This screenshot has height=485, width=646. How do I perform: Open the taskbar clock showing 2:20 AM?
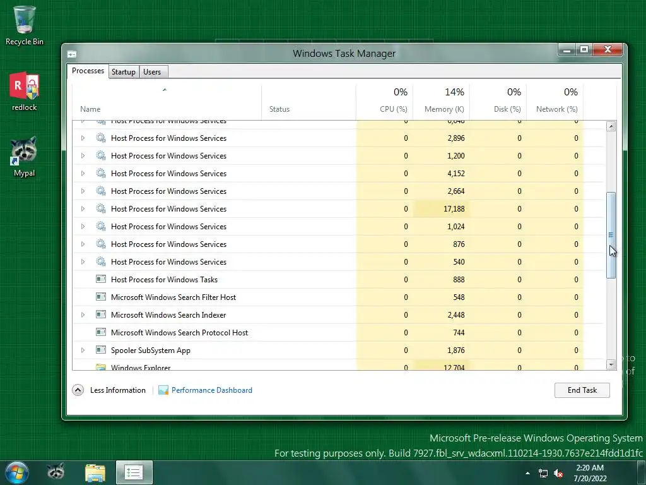[x=590, y=473]
